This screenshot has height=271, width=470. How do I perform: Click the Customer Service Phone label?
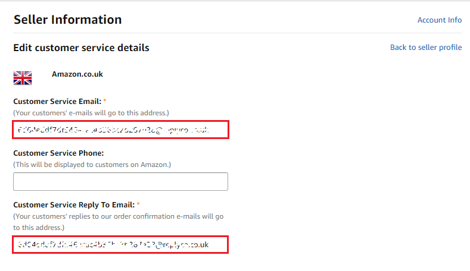coord(58,153)
